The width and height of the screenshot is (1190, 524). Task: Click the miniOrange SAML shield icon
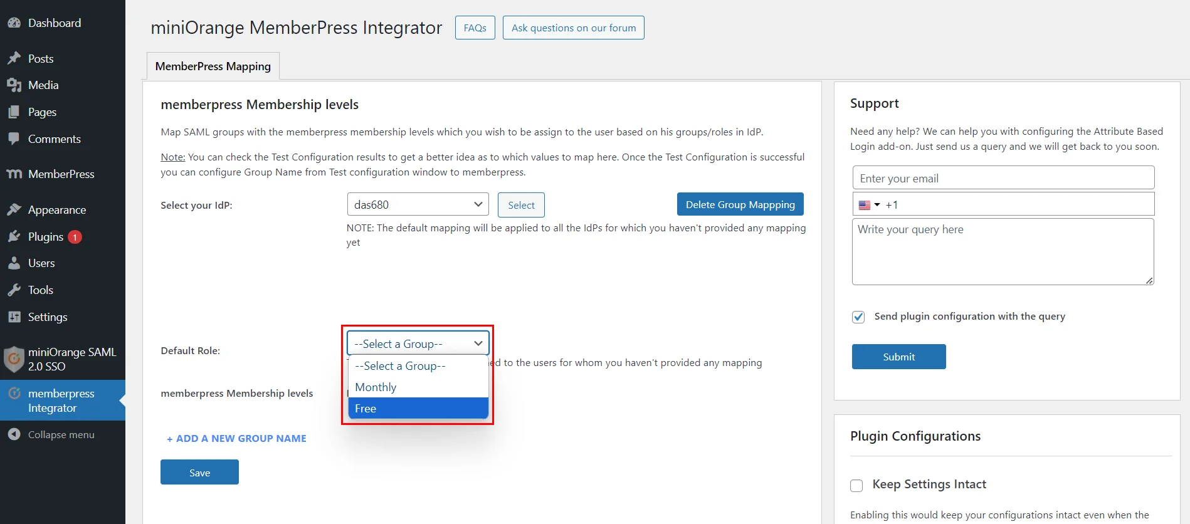coord(14,359)
